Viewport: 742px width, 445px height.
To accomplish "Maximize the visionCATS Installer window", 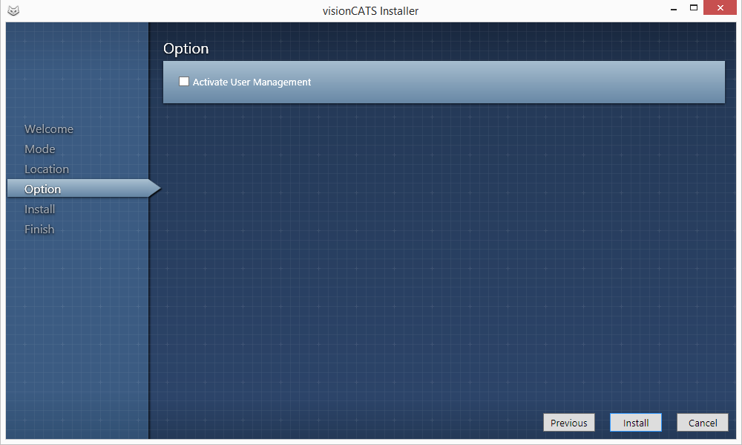I will (694, 8).
